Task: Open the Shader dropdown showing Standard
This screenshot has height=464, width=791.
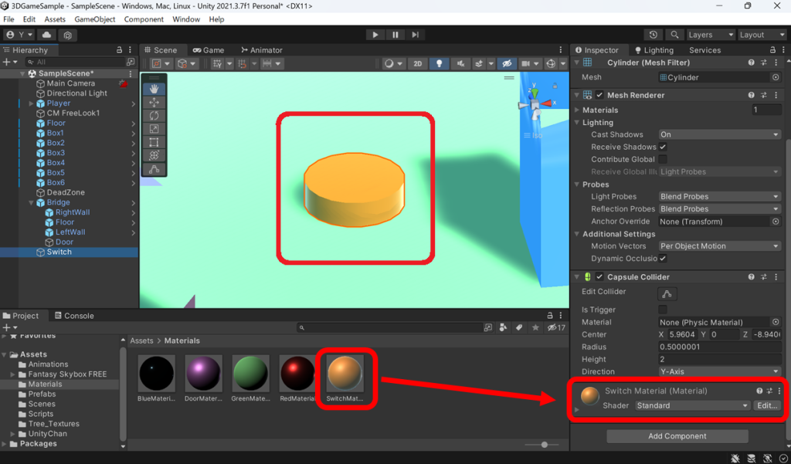Action: [694, 405]
